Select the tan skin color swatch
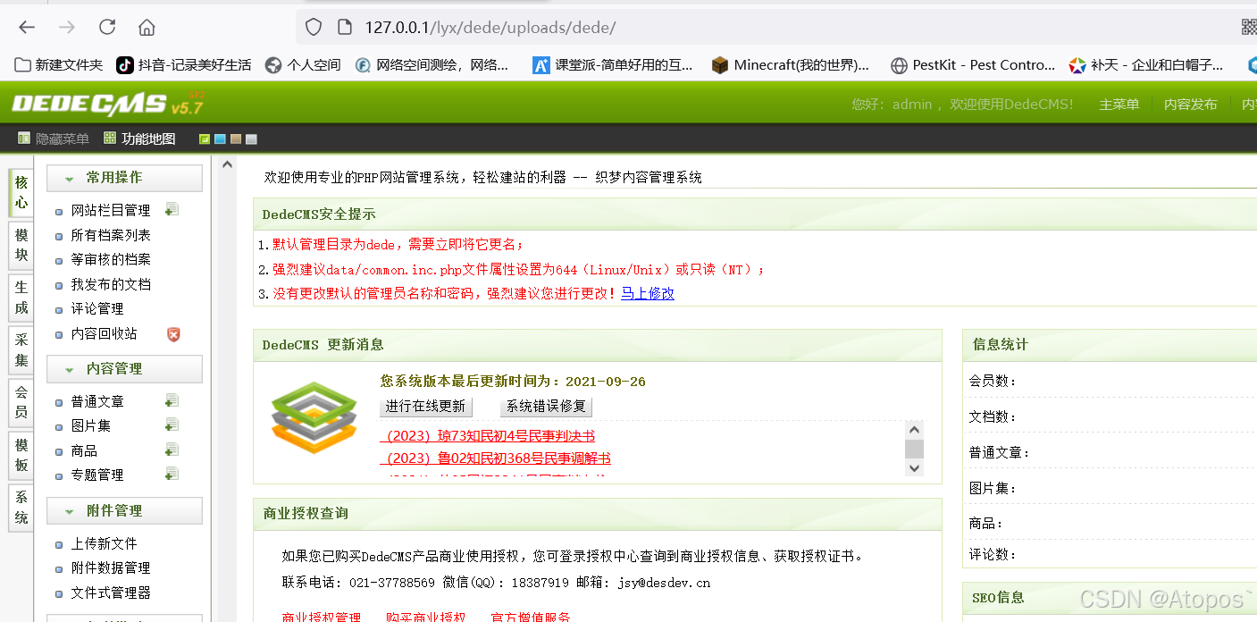 click(236, 139)
